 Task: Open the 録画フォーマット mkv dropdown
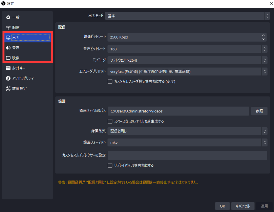click(x=187, y=143)
